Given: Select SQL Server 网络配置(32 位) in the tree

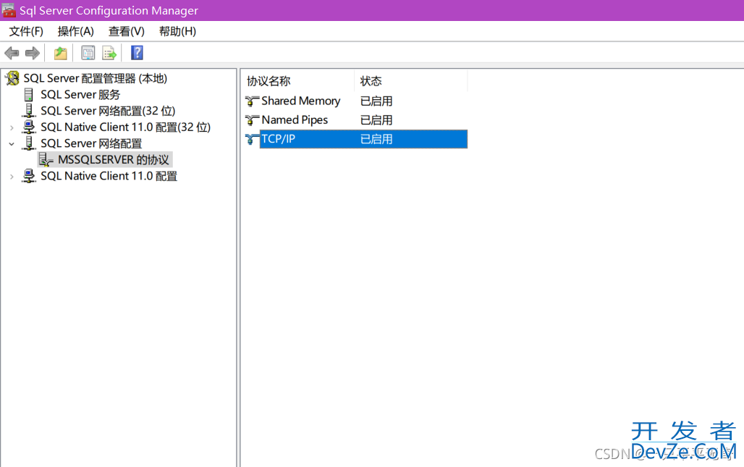Looking at the screenshot, I should coord(108,111).
